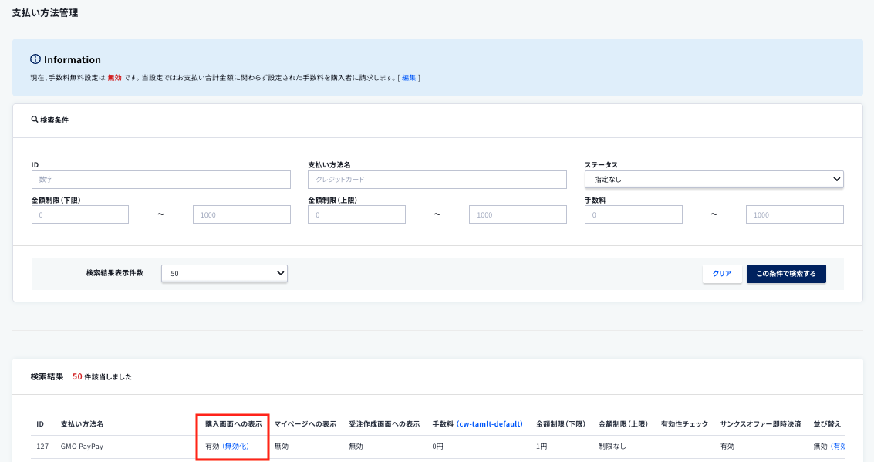Viewport: 874px width, 462px height.
Task: Click the ID cell 127
Action: (42, 447)
